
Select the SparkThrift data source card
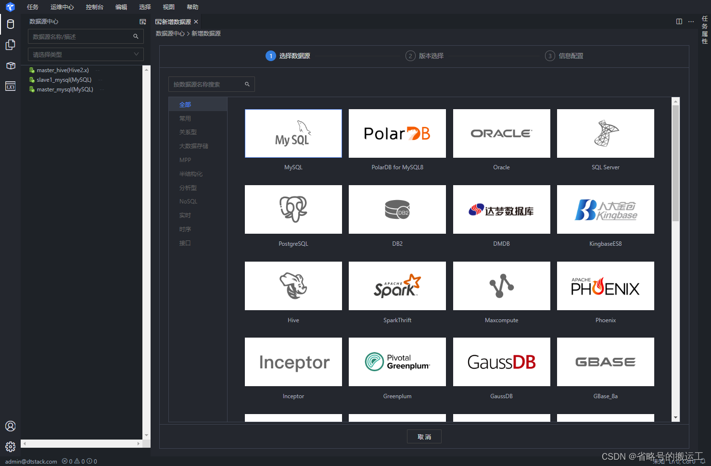tap(397, 286)
